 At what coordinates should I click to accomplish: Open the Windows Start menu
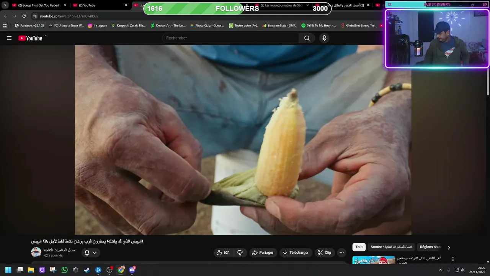click(x=8, y=270)
